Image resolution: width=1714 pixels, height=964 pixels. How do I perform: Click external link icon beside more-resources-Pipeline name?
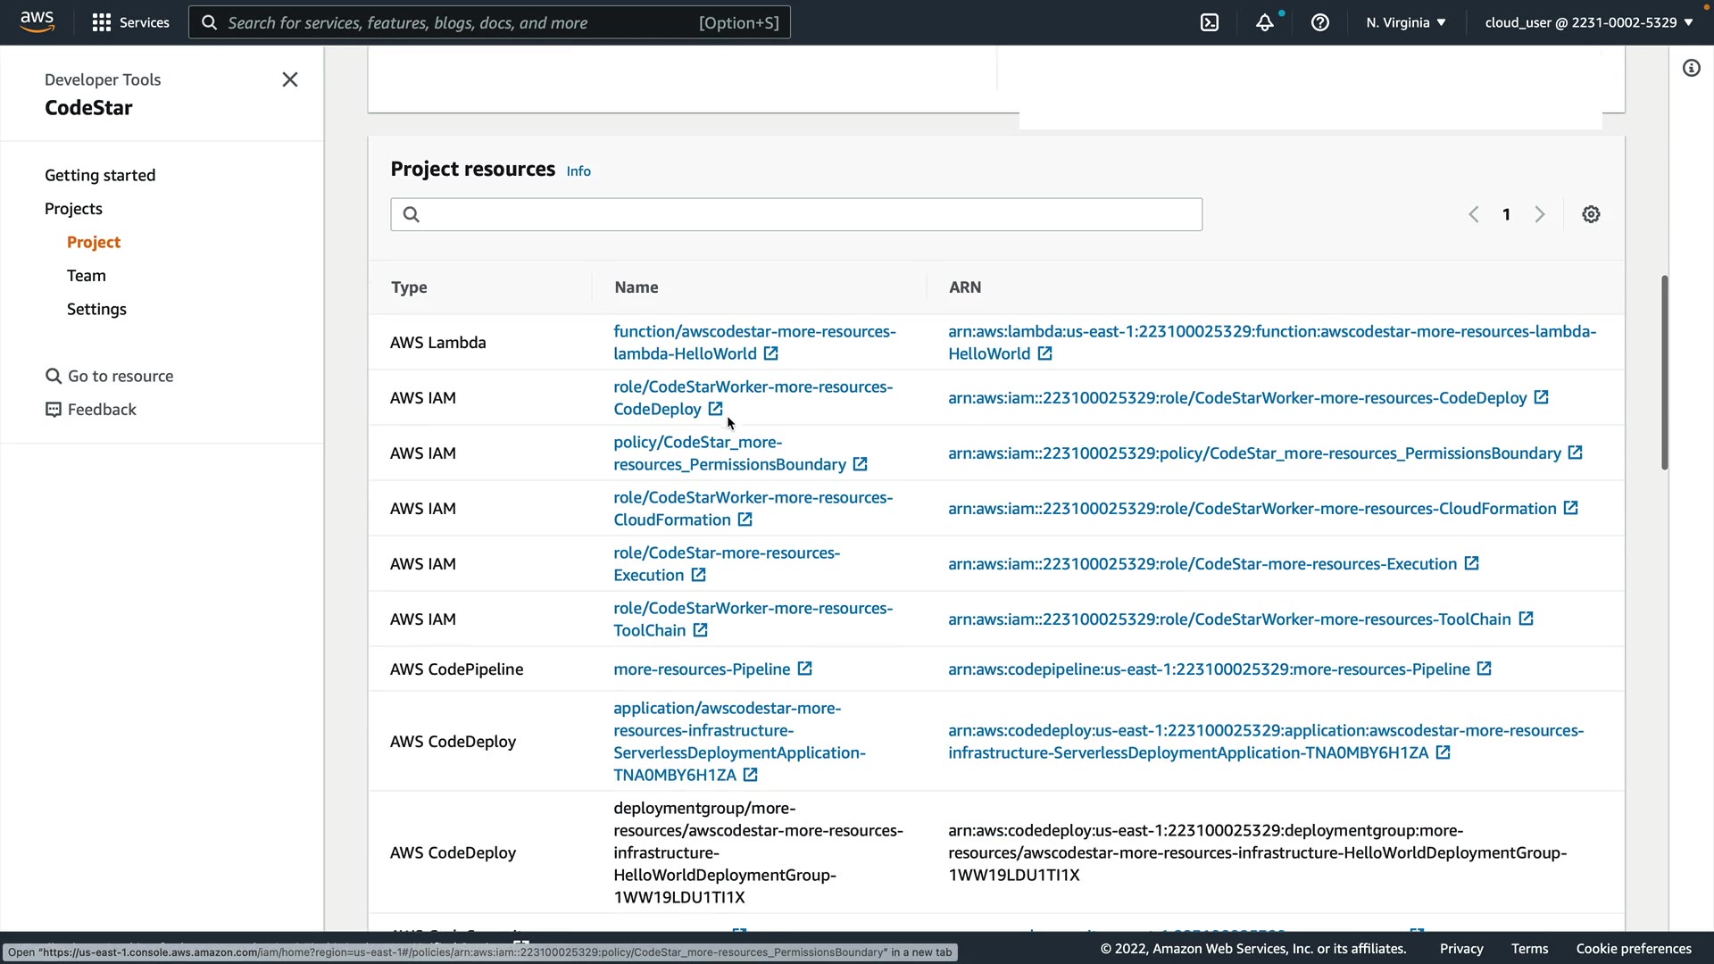(804, 669)
